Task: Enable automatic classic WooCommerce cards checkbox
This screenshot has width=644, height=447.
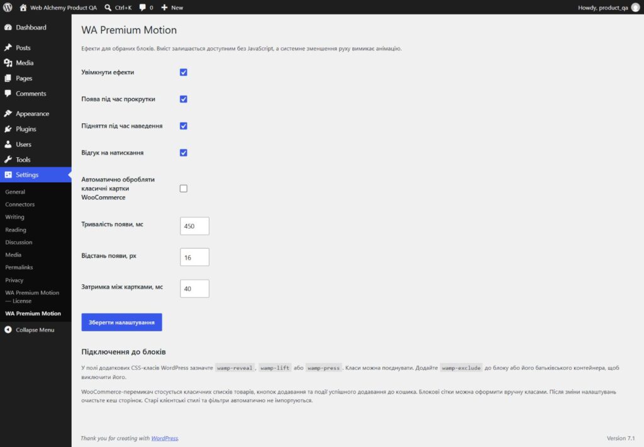Action: (x=184, y=189)
